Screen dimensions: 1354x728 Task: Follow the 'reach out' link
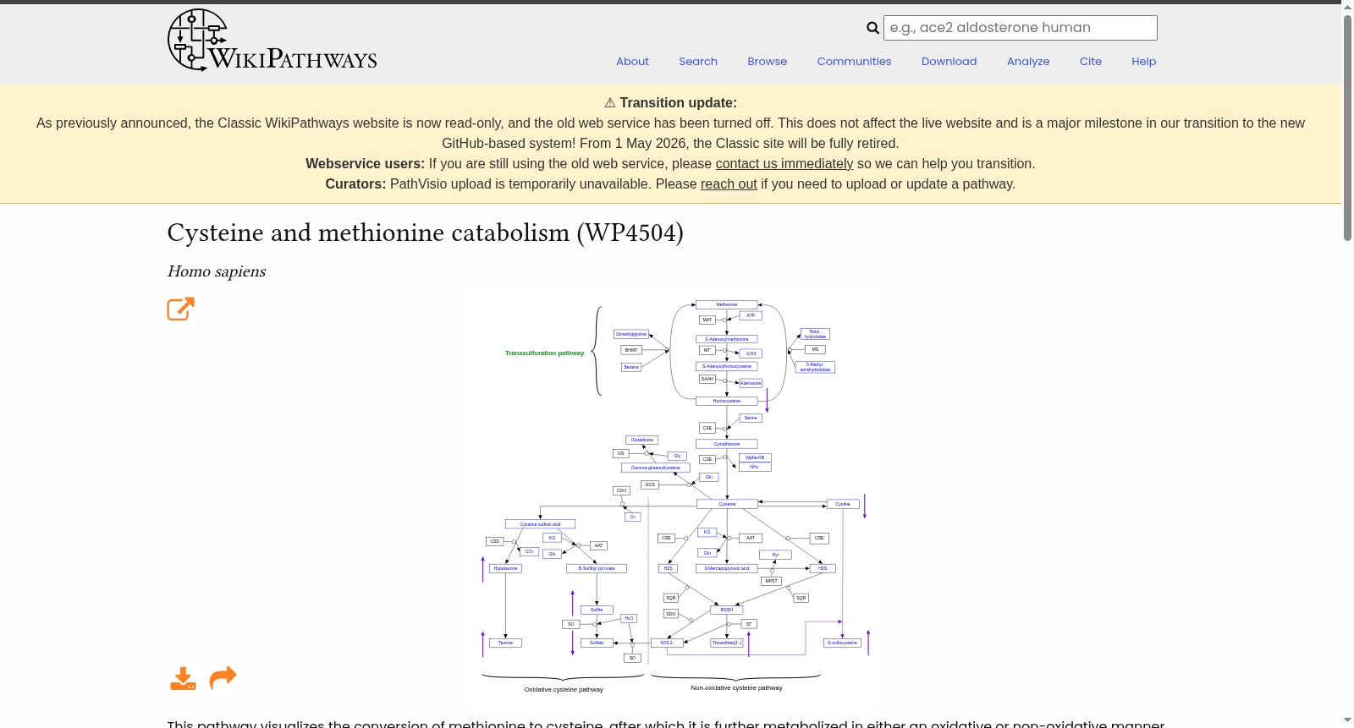point(729,184)
